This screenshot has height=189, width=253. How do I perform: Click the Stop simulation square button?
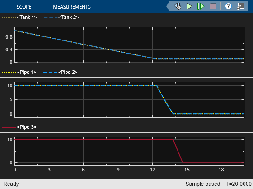coord(213,6)
